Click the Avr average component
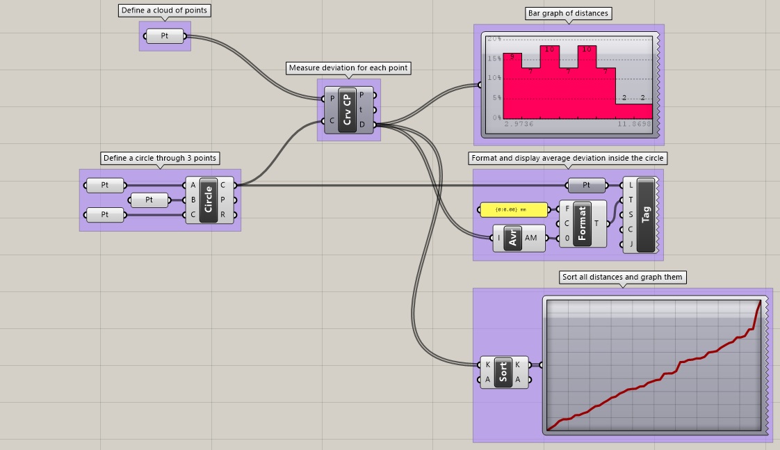The image size is (780, 450). point(514,238)
